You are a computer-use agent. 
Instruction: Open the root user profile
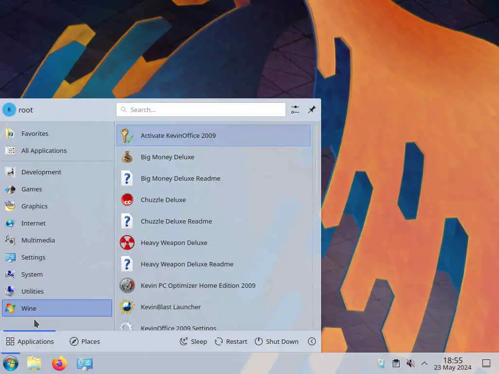(18, 110)
